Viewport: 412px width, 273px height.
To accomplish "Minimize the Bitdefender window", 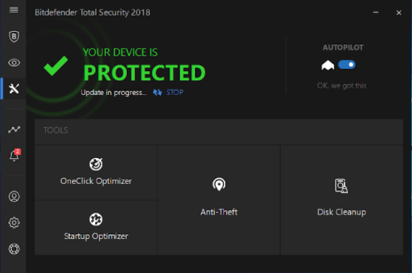I will pos(376,13).
